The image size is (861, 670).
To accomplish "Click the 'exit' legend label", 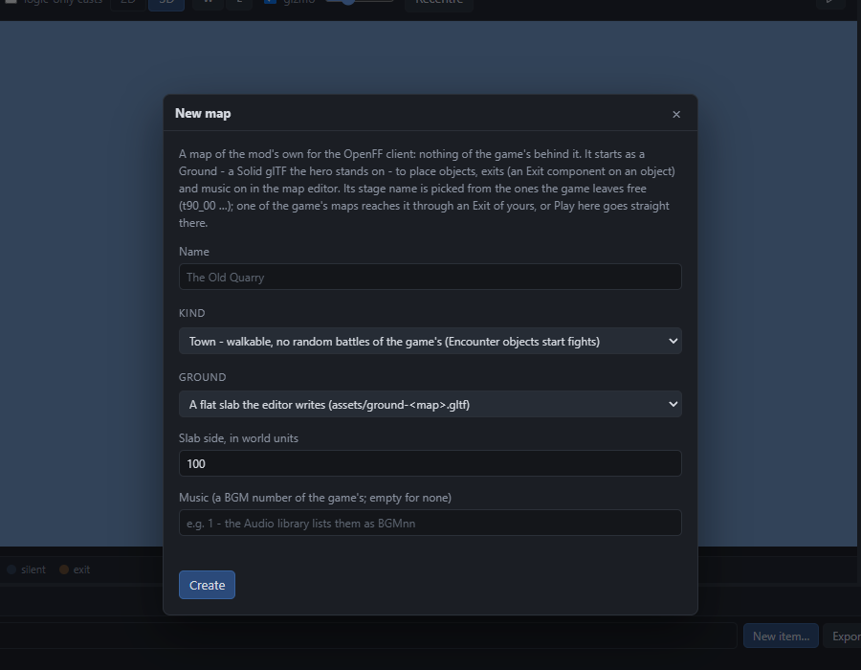I will pyautogui.click(x=81, y=569).
